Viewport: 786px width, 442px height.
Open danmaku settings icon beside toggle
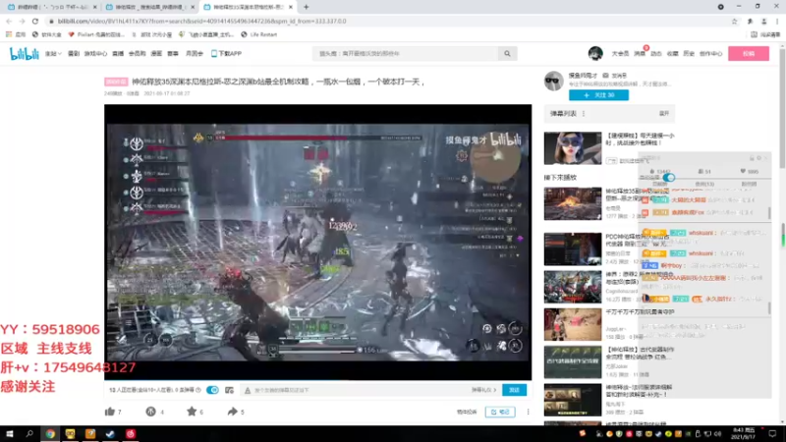pos(229,390)
